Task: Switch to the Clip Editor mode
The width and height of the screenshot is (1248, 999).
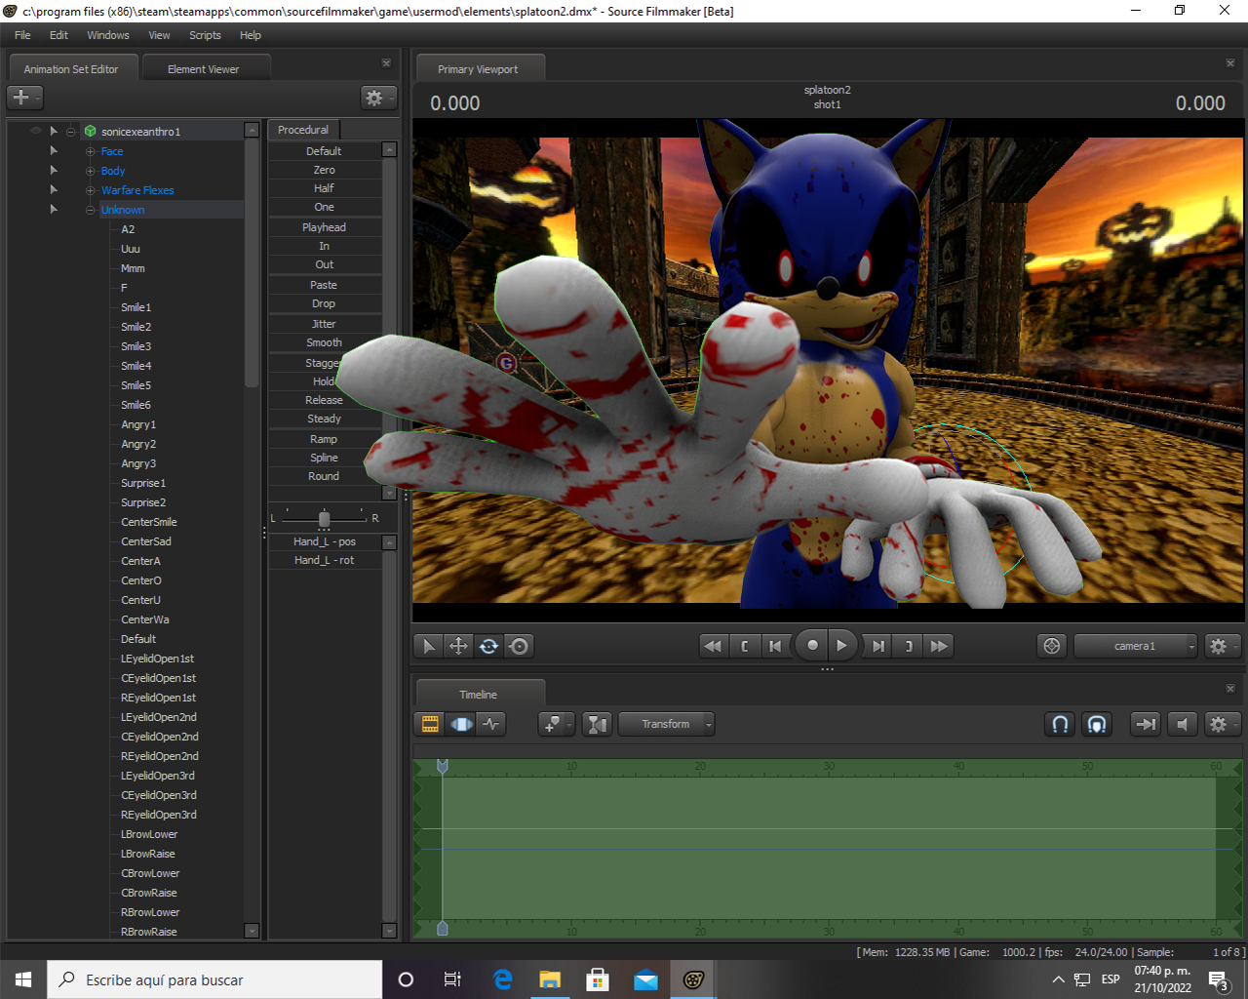Action: click(x=430, y=724)
